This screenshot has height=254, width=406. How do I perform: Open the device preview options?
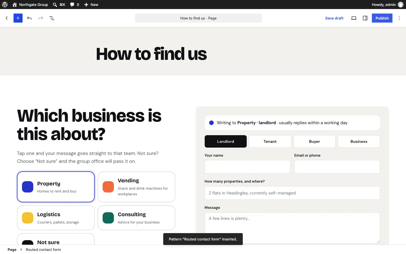coord(354,18)
